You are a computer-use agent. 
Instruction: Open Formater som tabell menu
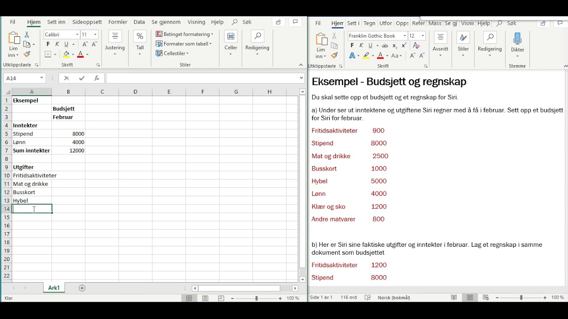(x=184, y=44)
